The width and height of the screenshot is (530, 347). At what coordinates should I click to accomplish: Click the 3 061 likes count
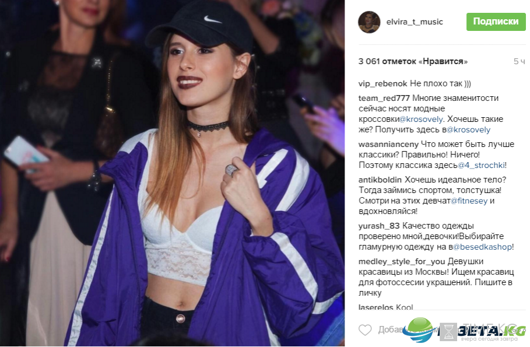(x=413, y=62)
